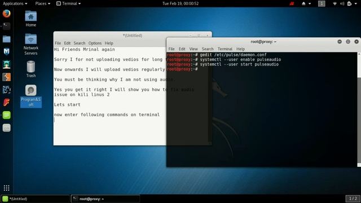Click the red recording indicator in top bar

pos(292,3)
